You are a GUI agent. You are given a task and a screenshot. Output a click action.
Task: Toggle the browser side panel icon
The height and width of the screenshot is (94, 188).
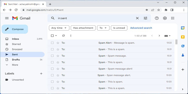pyautogui.click(x=172, y=10)
